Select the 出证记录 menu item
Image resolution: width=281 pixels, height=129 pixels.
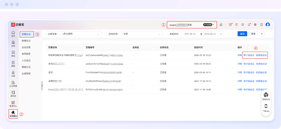coord(26,47)
